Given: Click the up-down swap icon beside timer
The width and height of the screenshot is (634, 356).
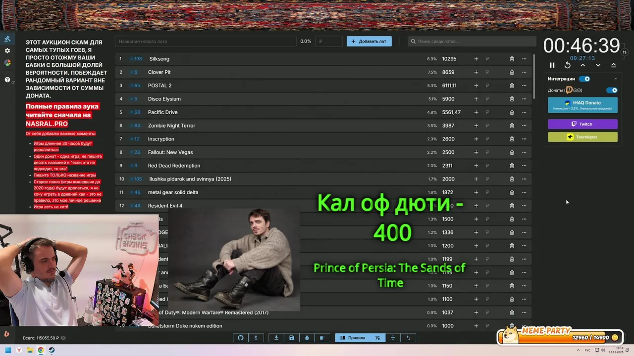Looking at the screenshot, I should point(625,52).
